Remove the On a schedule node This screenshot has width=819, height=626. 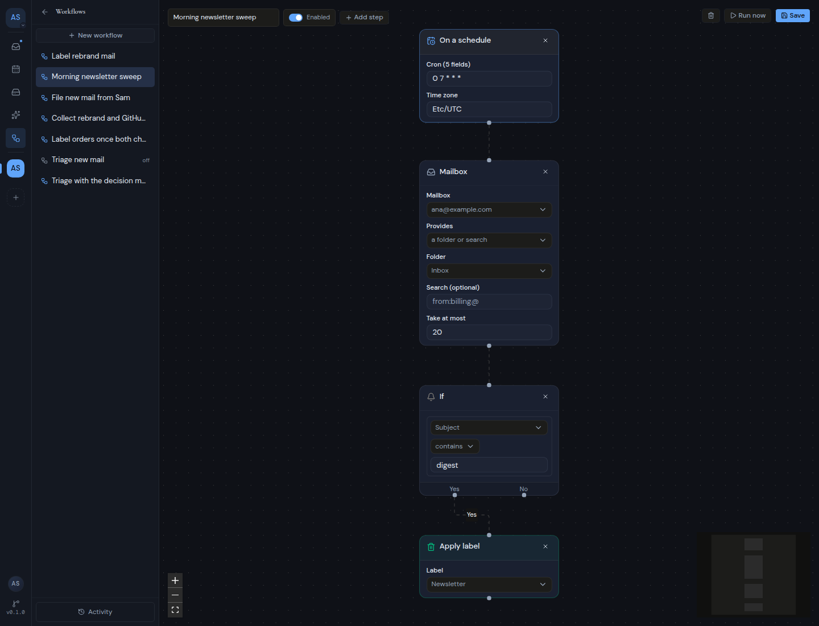545,40
